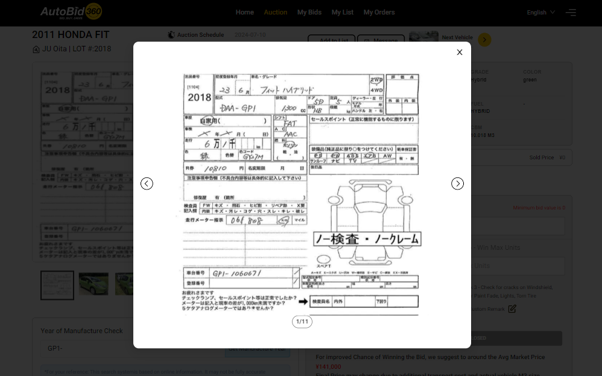
Task: Click the Add to List button
Action: pos(331,39)
